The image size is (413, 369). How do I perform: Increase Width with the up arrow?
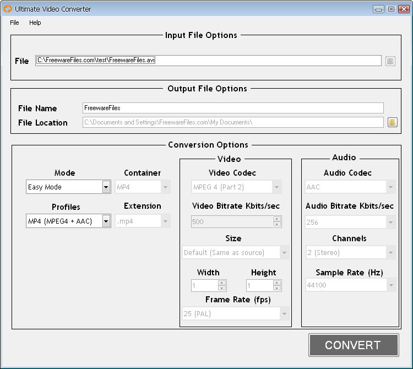[222, 283]
